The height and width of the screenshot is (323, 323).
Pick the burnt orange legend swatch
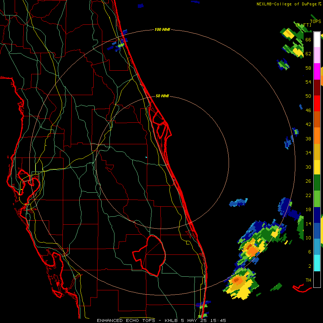click(x=317, y=119)
